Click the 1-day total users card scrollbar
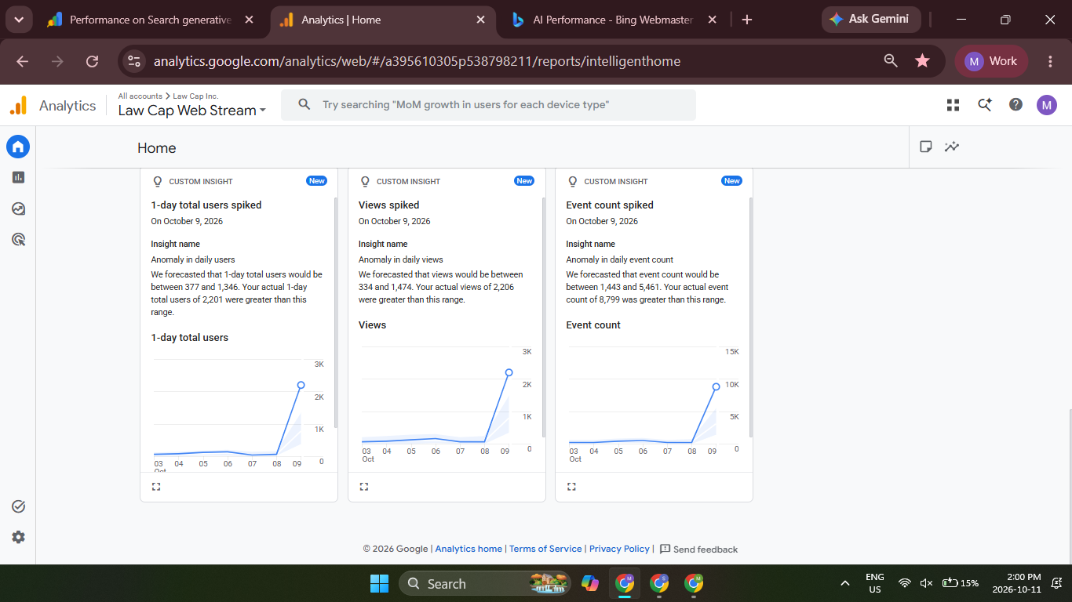Image resolution: width=1072 pixels, height=602 pixels. (x=336, y=312)
